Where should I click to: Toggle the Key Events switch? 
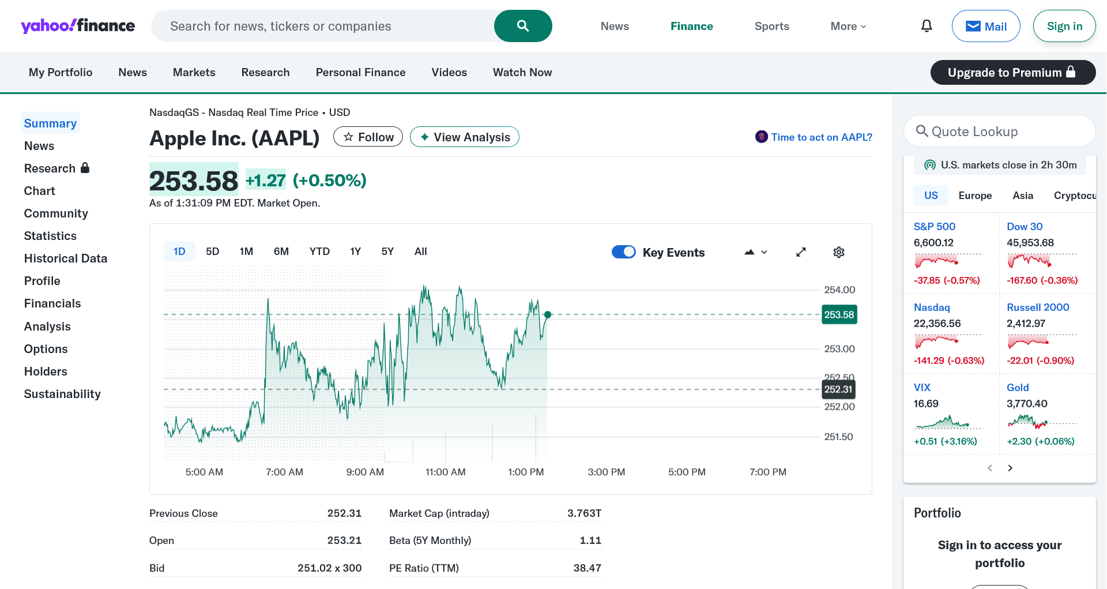pyautogui.click(x=623, y=252)
